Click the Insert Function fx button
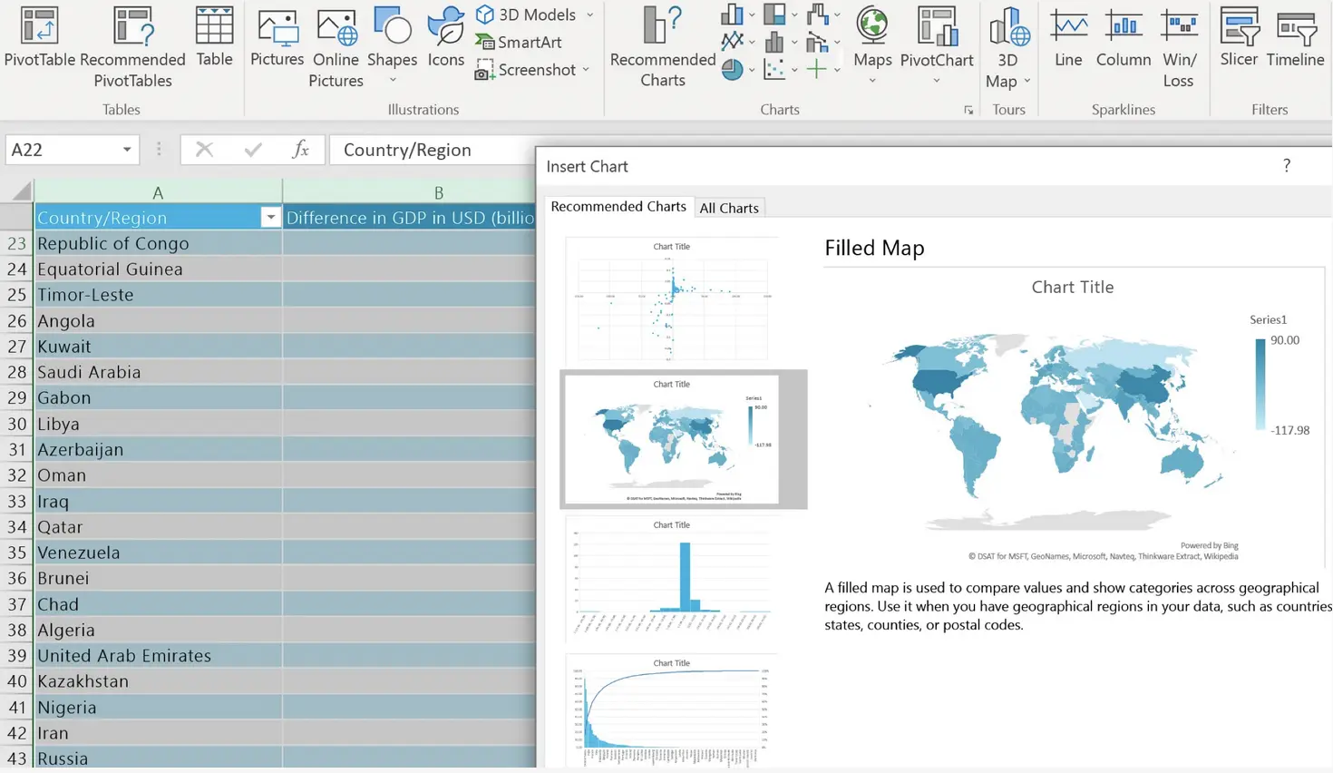1333x773 pixels. (300, 150)
